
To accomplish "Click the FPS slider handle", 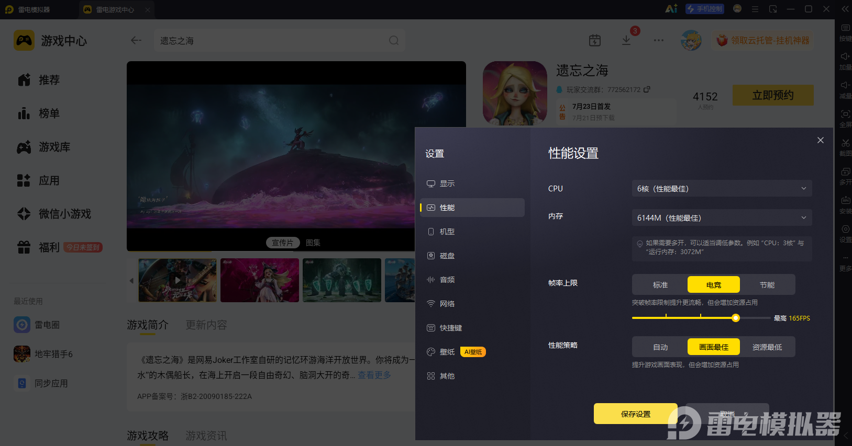I will [736, 318].
